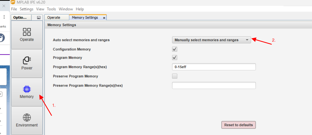Screen dimensions: 312x135
Task: Open the Tools menu
Action: [x=51, y=9]
